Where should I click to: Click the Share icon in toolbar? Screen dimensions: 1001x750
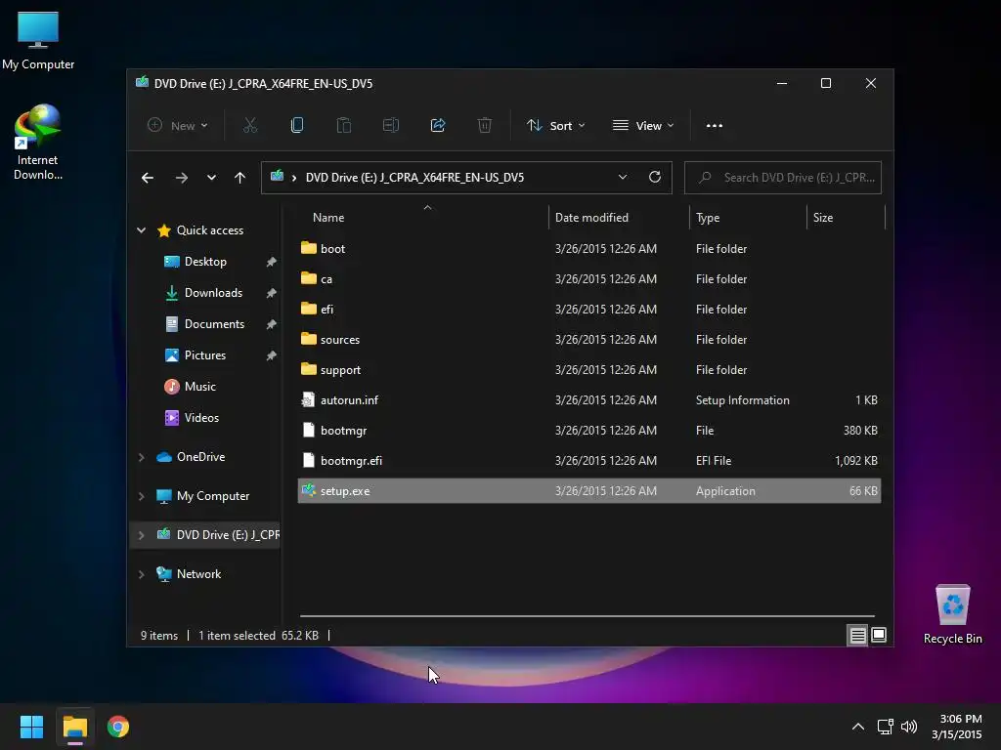pyautogui.click(x=438, y=126)
